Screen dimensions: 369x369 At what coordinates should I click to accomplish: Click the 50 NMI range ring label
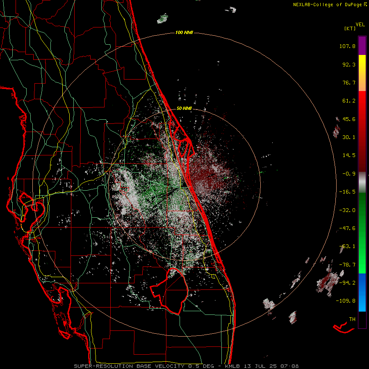tap(184, 108)
